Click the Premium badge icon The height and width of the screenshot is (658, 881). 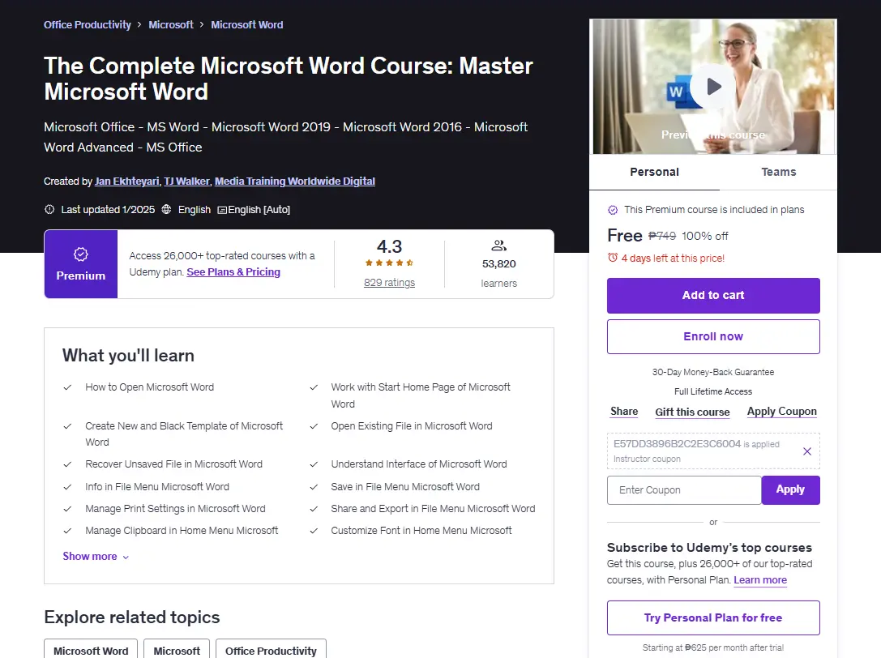(x=81, y=254)
